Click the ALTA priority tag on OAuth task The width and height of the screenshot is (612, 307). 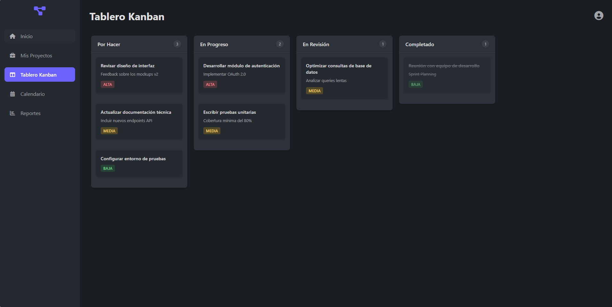(x=210, y=85)
